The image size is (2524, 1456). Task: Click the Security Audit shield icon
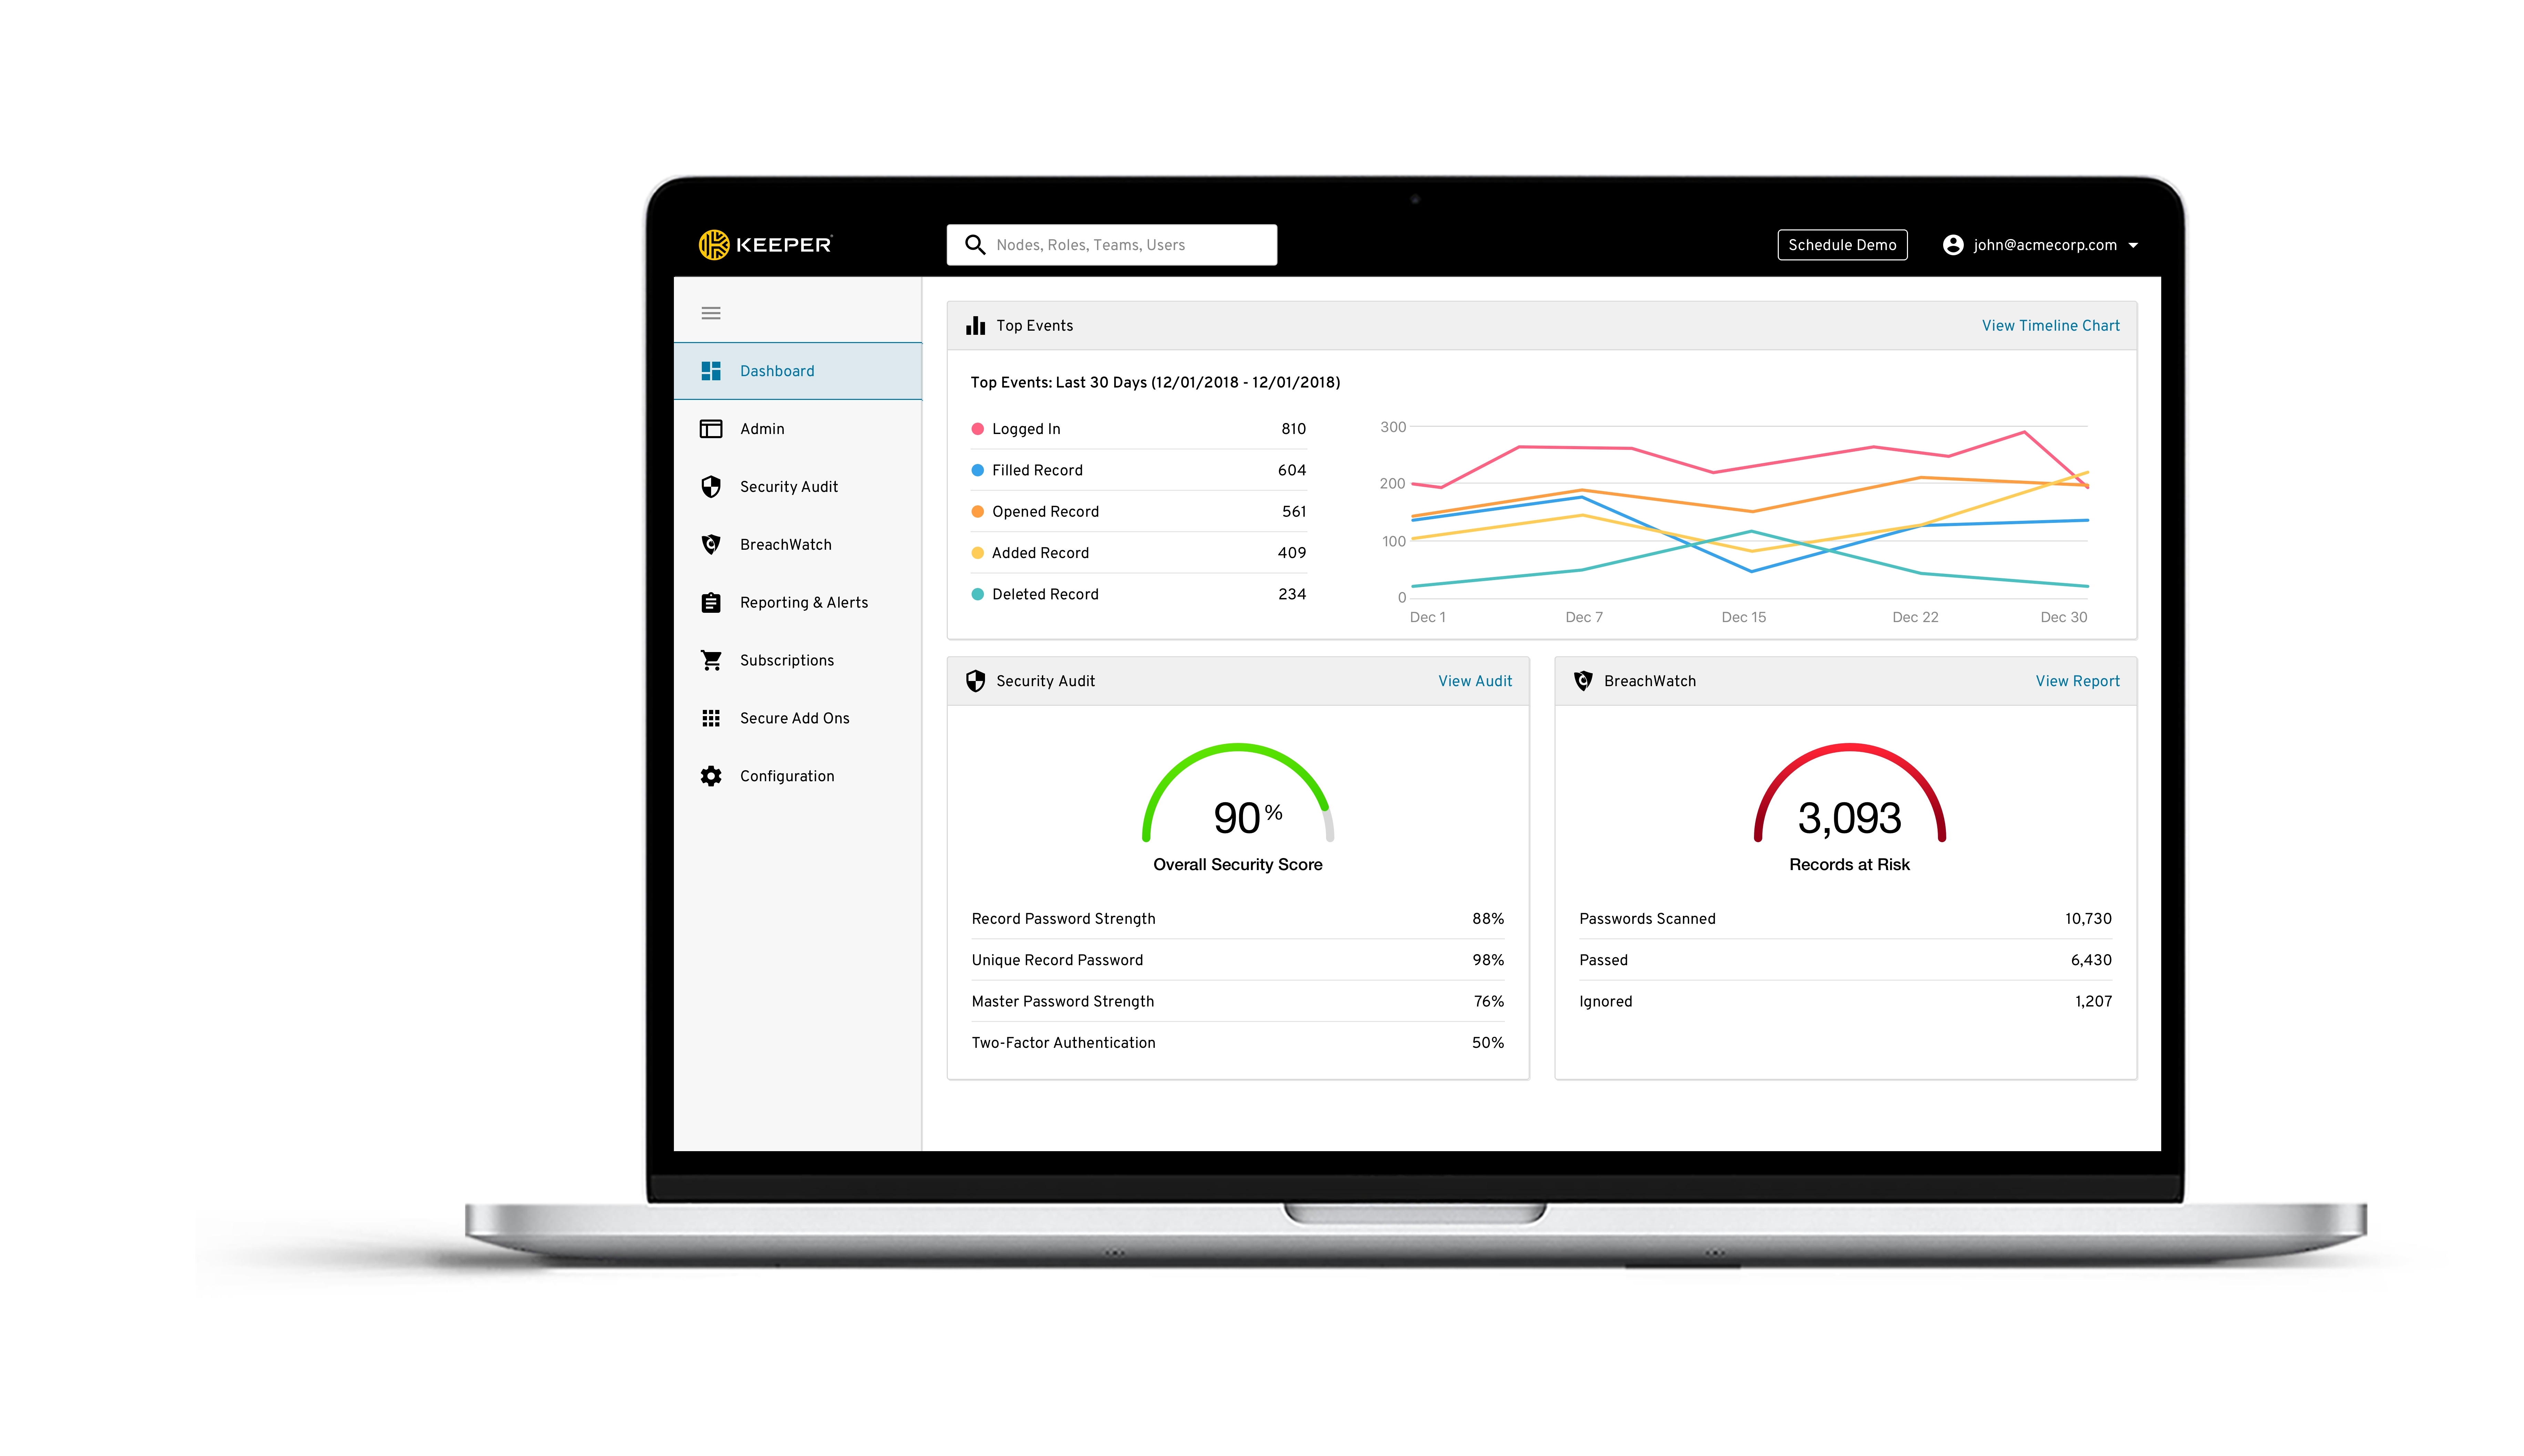(x=712, y=485)
